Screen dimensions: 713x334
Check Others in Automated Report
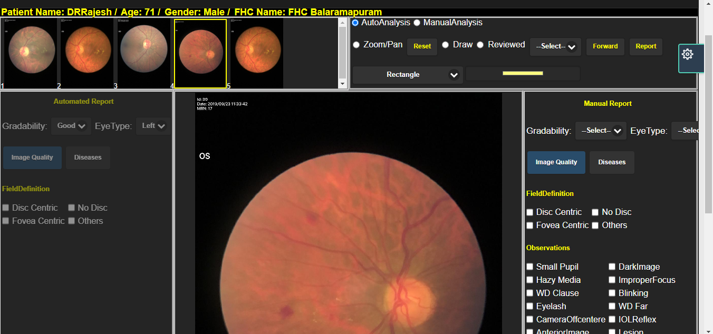pyautogui.click(x=72, y=221)
